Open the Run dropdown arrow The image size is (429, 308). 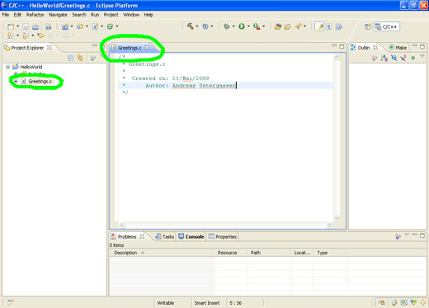pos(248,26)
